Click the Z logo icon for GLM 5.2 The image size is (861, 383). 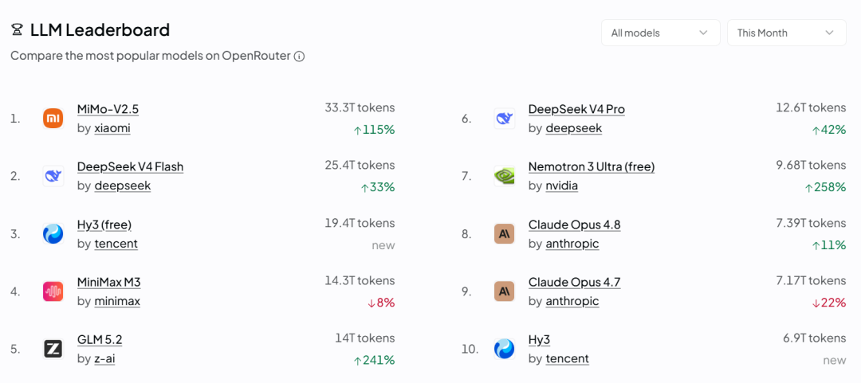point(53,349)
